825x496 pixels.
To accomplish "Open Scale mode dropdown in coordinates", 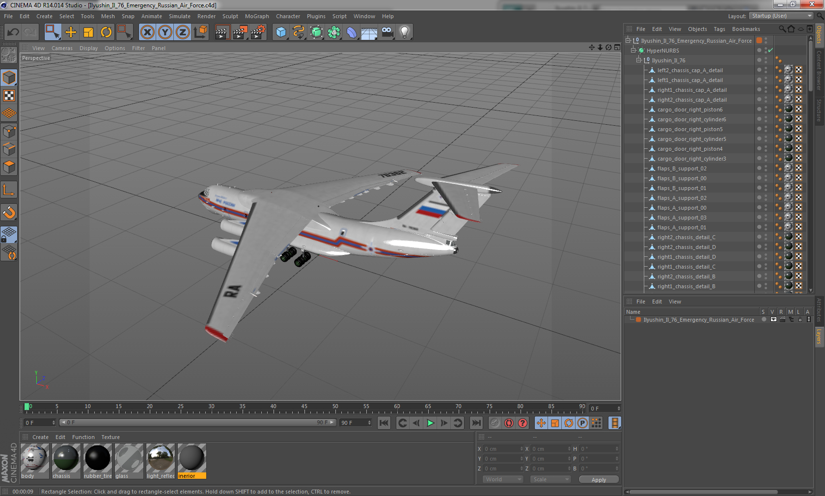I will [550, 479].
